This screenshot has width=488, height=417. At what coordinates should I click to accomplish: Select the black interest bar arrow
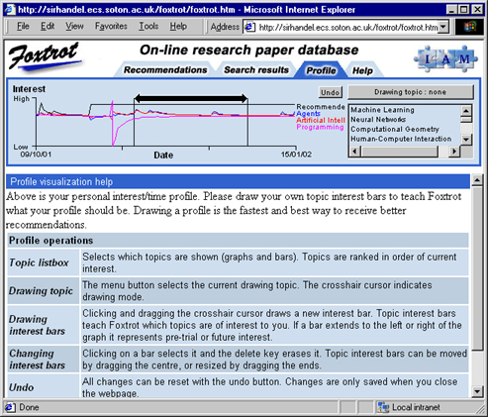coord(191,98)
